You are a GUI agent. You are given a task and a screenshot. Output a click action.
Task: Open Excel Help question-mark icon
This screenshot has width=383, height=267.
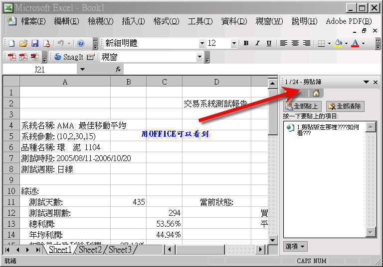81,43
